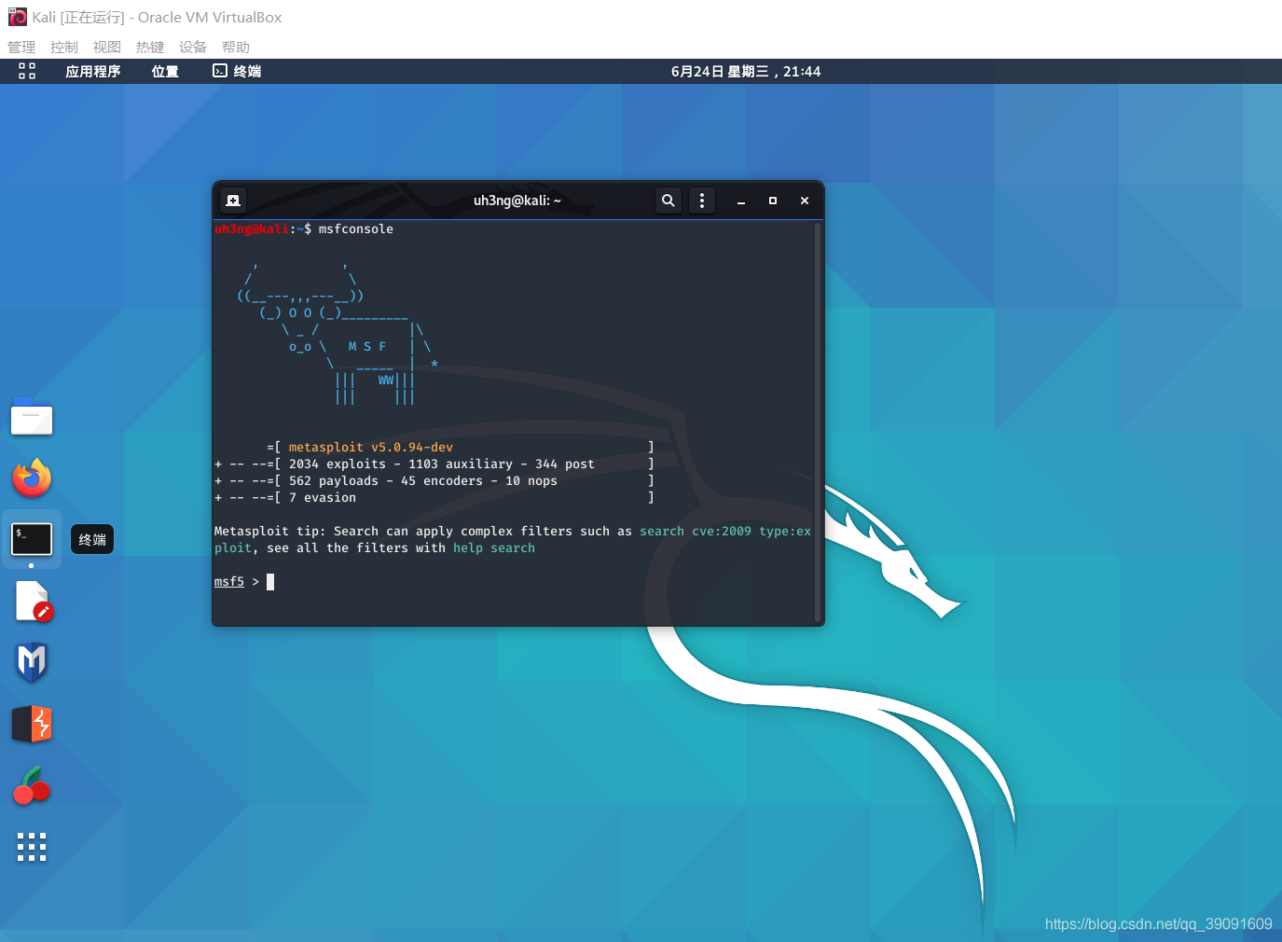1282x942 pixels.
Task: Open search in terminal header bar
Action: coord(669,201)
